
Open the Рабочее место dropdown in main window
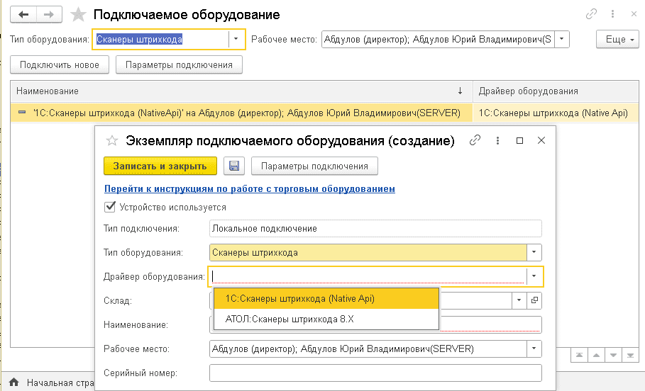pyautogui.click(x=561, y=40)
